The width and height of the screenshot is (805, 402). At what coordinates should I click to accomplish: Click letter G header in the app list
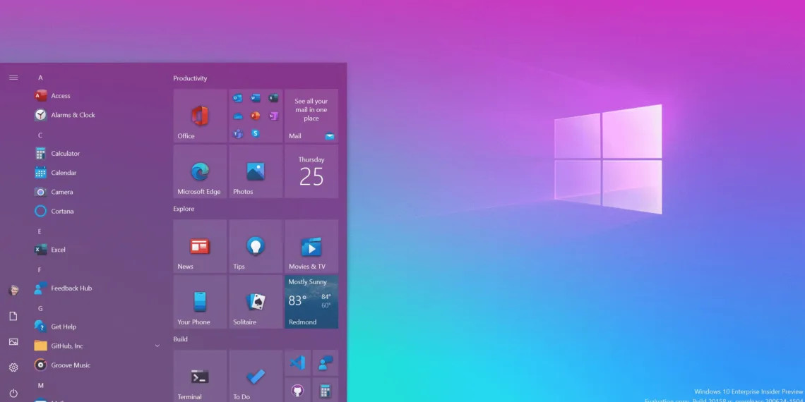[40, 308]
